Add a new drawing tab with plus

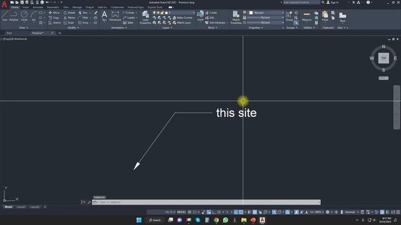coord(60,33)
